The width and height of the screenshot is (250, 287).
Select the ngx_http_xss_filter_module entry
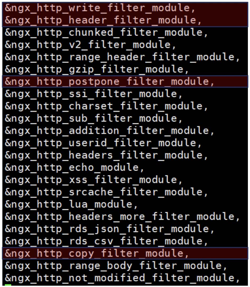(x=94, y=180)
